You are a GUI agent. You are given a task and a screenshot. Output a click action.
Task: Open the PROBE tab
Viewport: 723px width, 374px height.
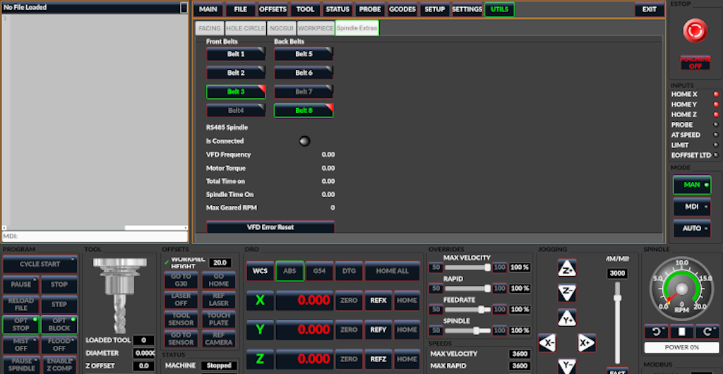tap(369, 10)
